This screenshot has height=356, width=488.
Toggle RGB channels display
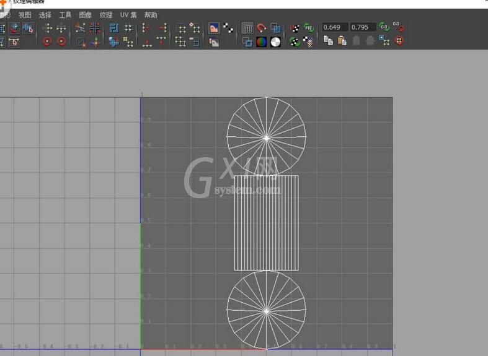coord(262,41)
